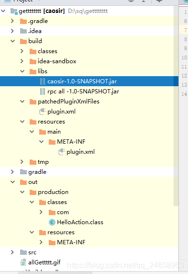Click line number 10 in editor gutter
This screenshot has width=188, height=274.
click(x=184, y=57)
